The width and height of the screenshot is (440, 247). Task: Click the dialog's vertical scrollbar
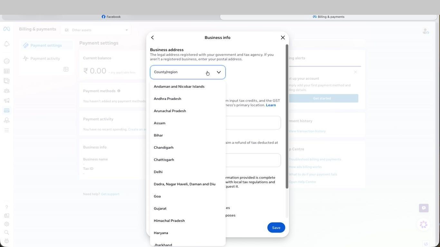pyautogui.click(x=287, y=117)
